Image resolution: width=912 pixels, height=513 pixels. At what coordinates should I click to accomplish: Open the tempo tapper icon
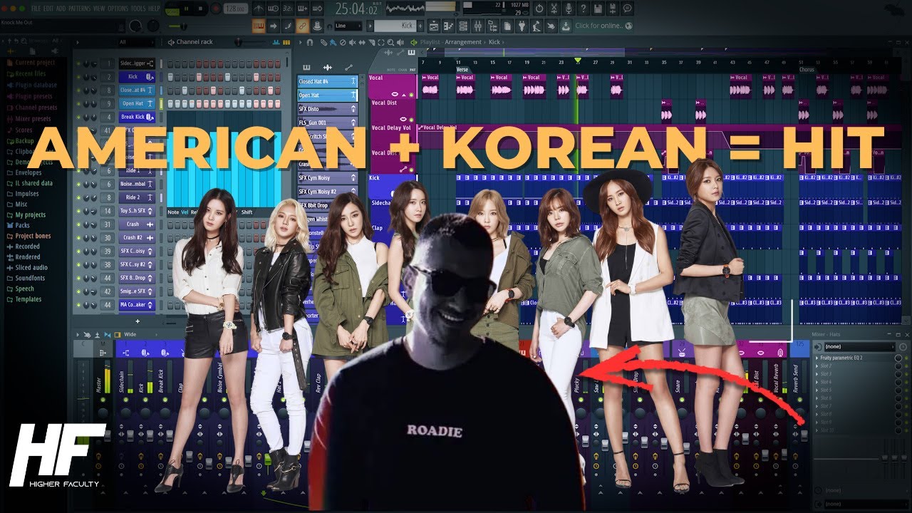[536, 26]
